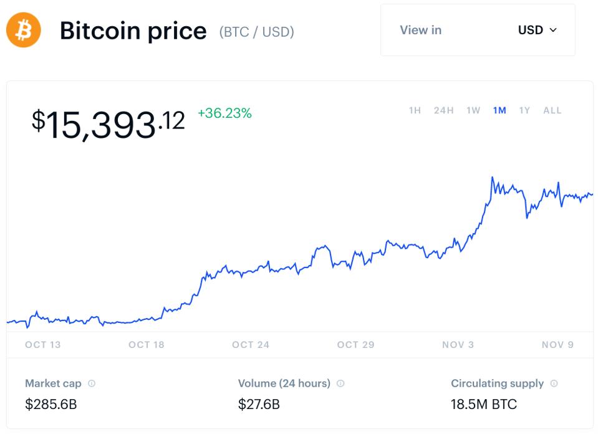Click the NOV 9 date label
Screen dimensions: 598x434
[557, 344]
